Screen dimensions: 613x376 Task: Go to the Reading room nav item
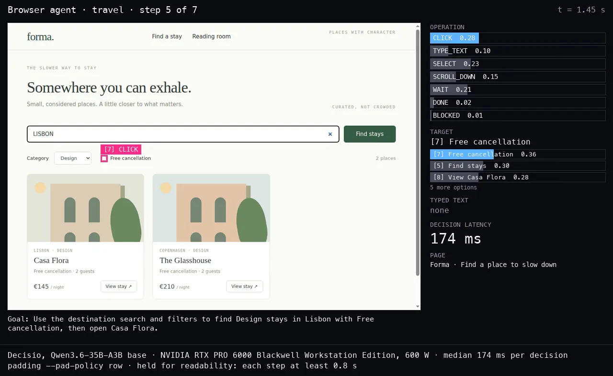[x=211, y=36]
